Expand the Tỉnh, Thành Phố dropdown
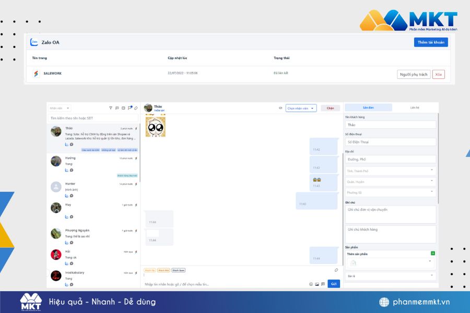This screenshot has height=313, width=470. [x=391, y=171]
